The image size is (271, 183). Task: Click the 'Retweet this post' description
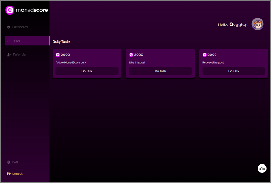(x=213, y=62)
